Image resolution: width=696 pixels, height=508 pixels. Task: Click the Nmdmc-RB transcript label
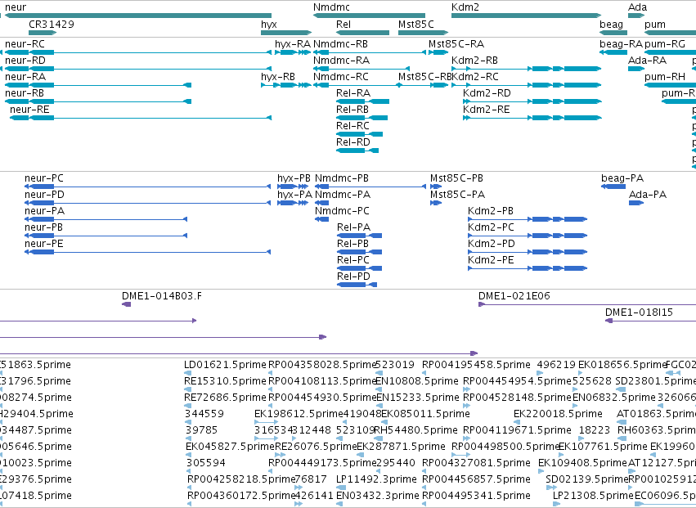click(x=340, y=44)
